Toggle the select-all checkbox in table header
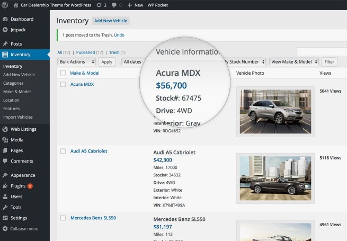Viewport: 347px width, 241px height. point(63,73)
